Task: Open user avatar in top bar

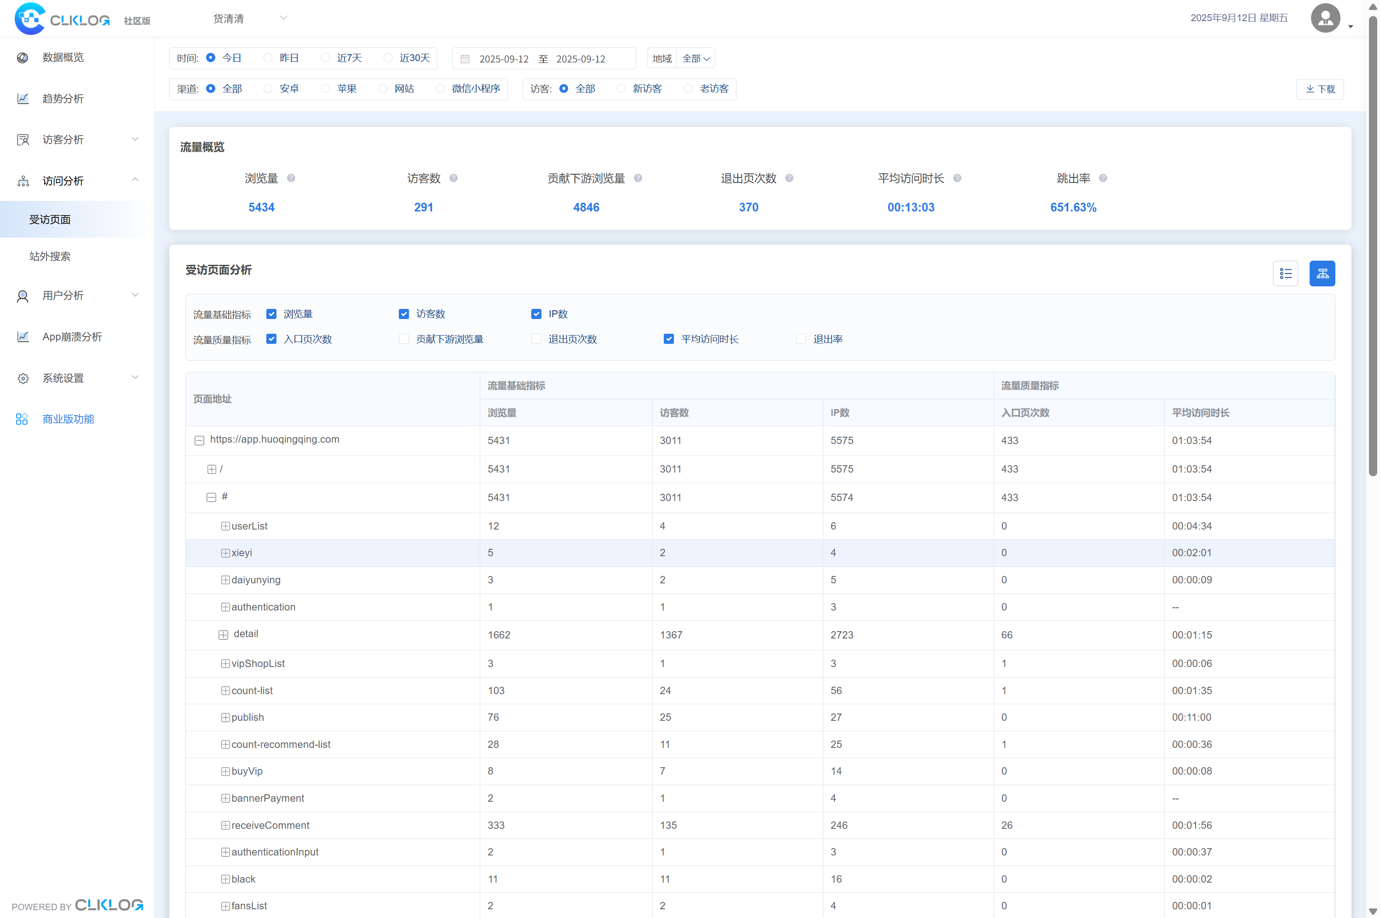Action: 1326,18
